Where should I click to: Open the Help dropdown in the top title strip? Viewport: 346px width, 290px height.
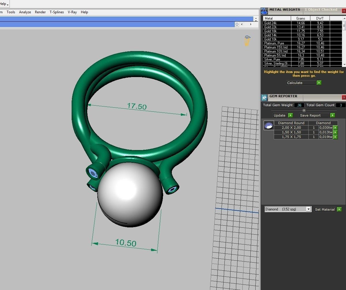(x=4, y=4)
